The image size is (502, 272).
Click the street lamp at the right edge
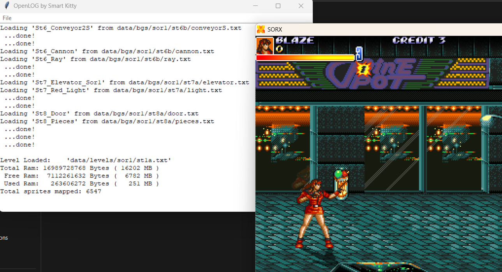pos(491,119)
